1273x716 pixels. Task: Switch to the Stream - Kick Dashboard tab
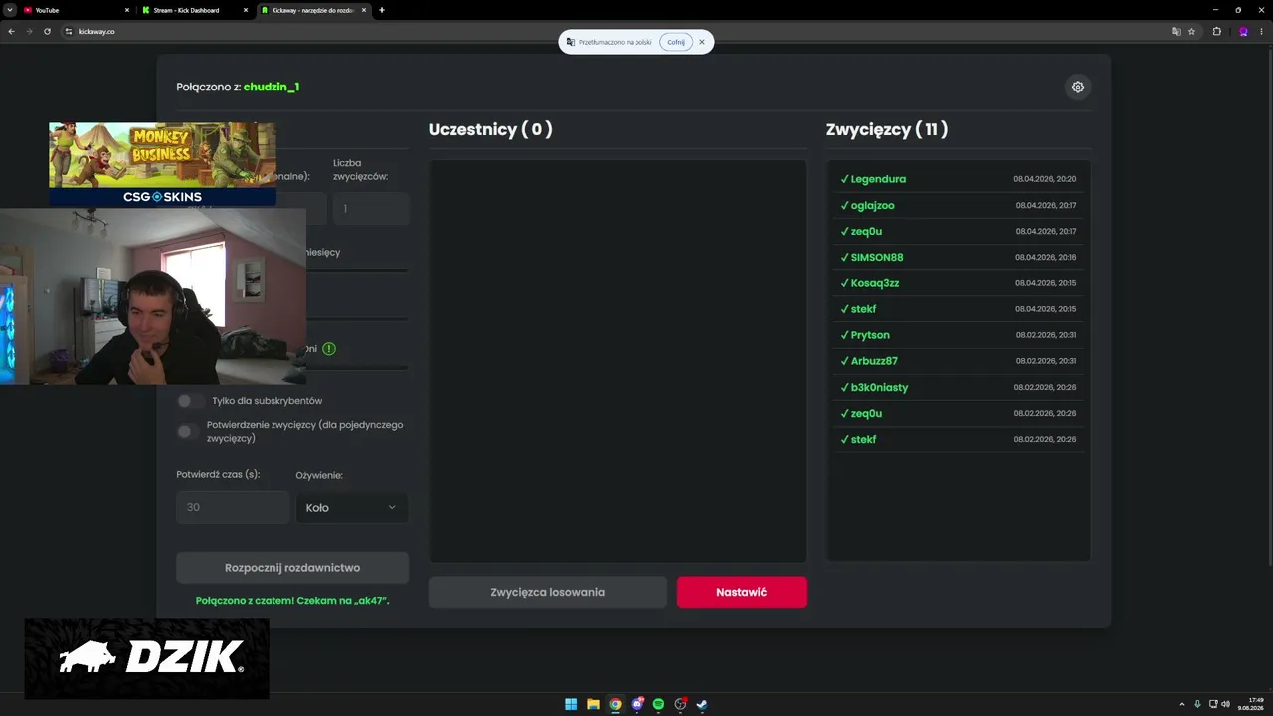pyautogui.click(x=195, y=10)
